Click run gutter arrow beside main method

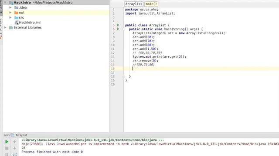(x=118, y=29)
